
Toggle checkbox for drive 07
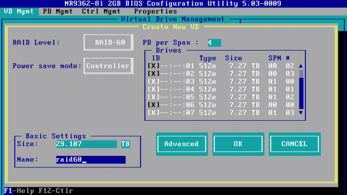pos(153,113)
